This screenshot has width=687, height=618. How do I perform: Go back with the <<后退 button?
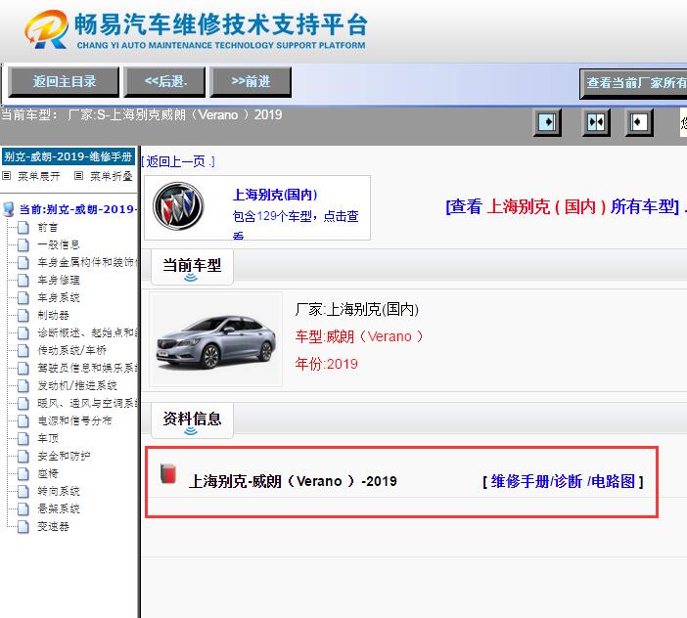pyautogui.click(x=164, y=81)
